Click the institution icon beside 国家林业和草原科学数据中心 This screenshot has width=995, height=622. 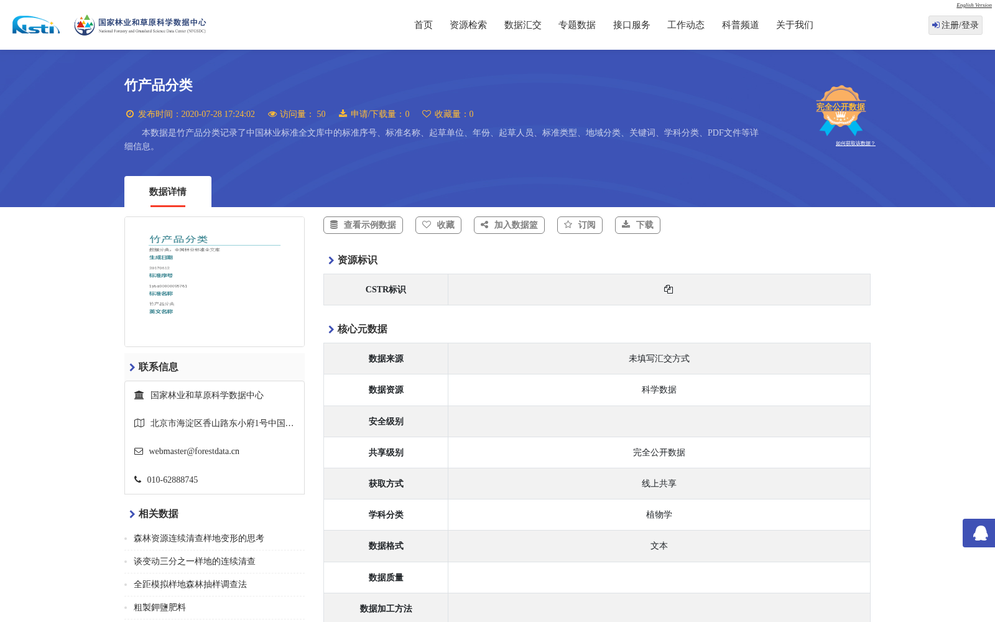pos(139,395)
